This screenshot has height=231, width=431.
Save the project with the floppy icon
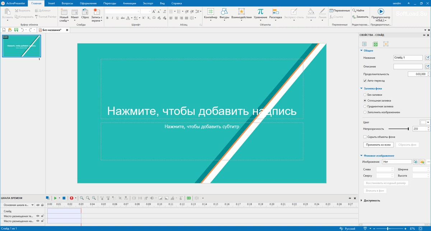click(16, 30)
